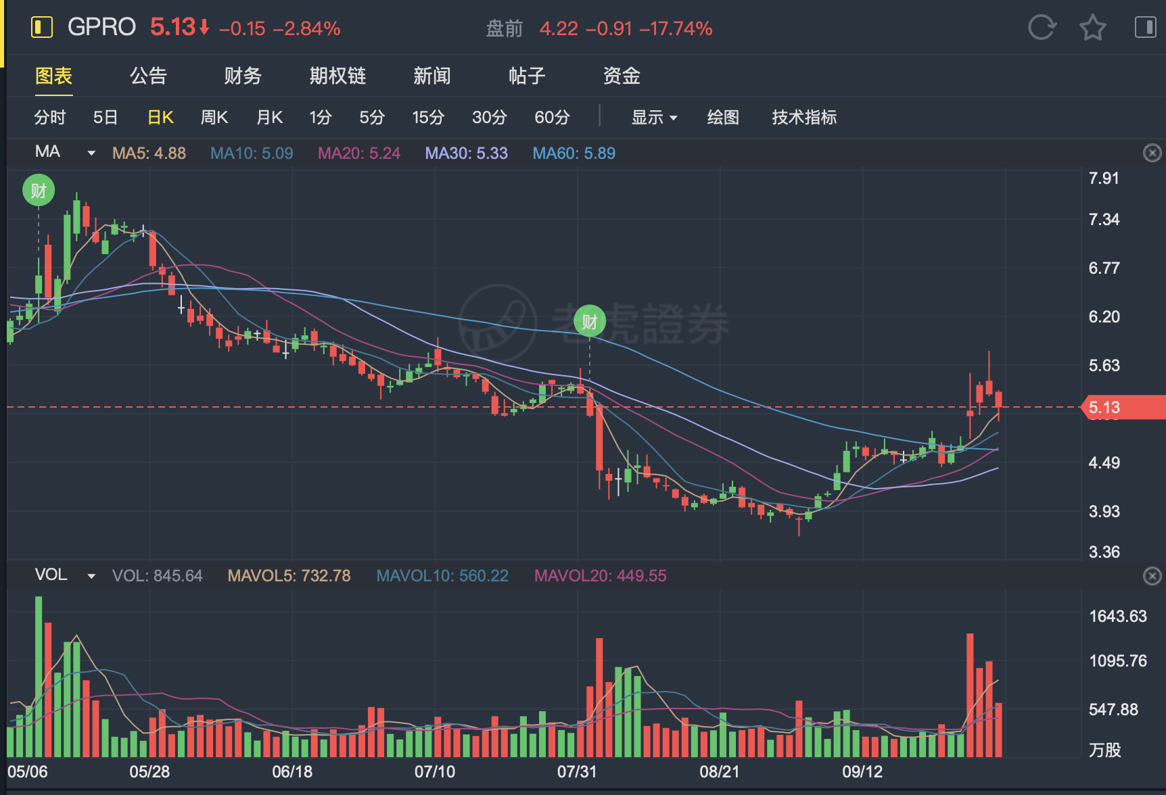Expand the MA indicator dropdown
The height and width of the screenshot is (795, 1166).
coord(91,153)
